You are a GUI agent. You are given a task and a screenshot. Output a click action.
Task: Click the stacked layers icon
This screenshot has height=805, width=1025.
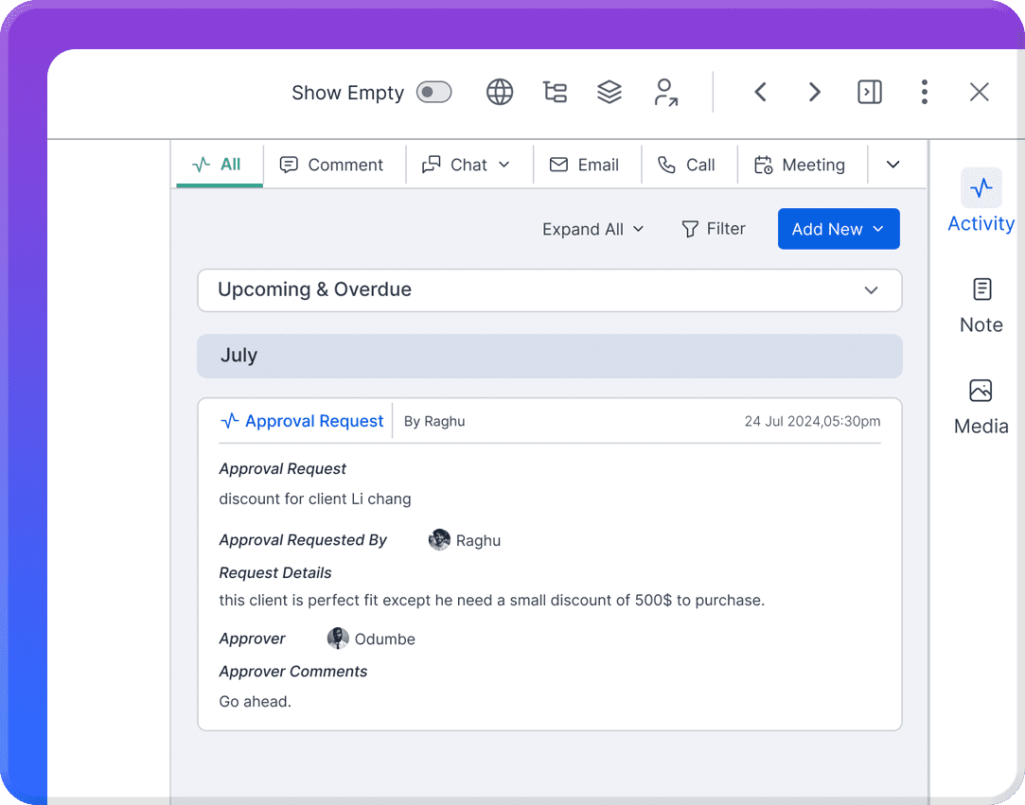610,92
